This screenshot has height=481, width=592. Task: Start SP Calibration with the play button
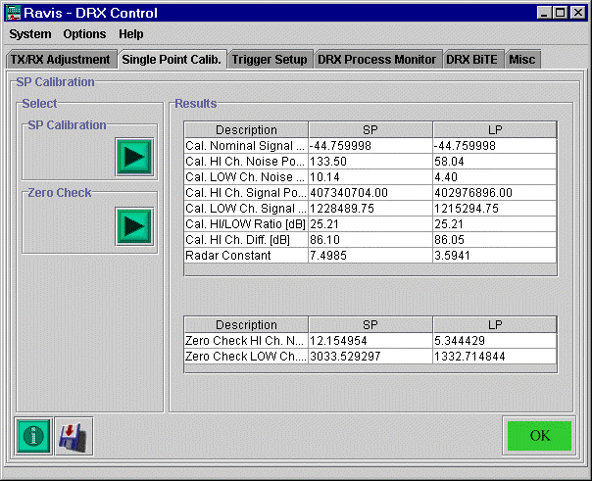click(134, 157)
